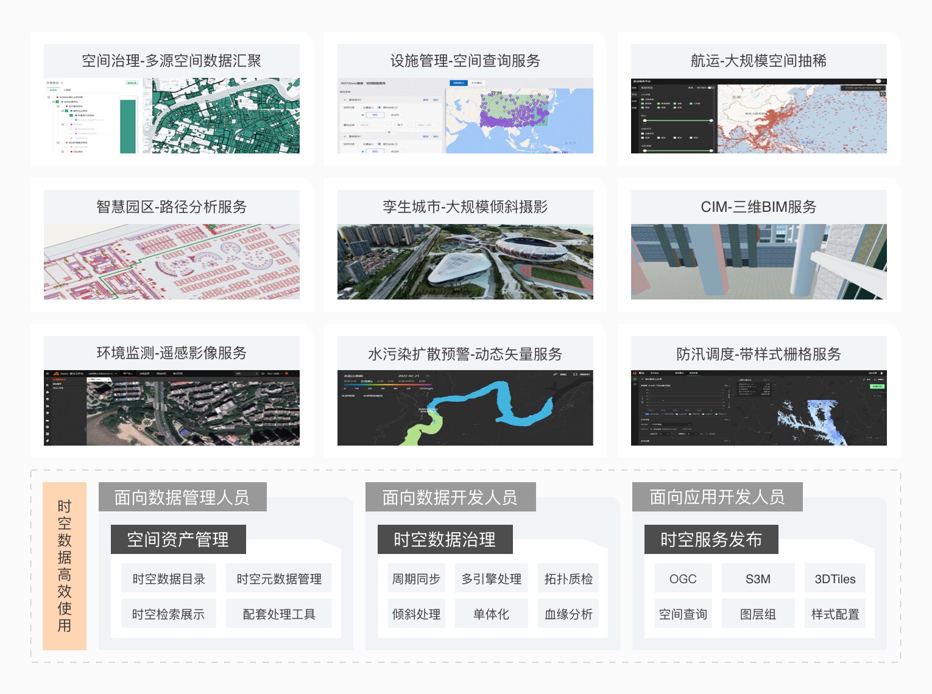Open the 空间治理 green parcel map thumbnail

[172, 116]
